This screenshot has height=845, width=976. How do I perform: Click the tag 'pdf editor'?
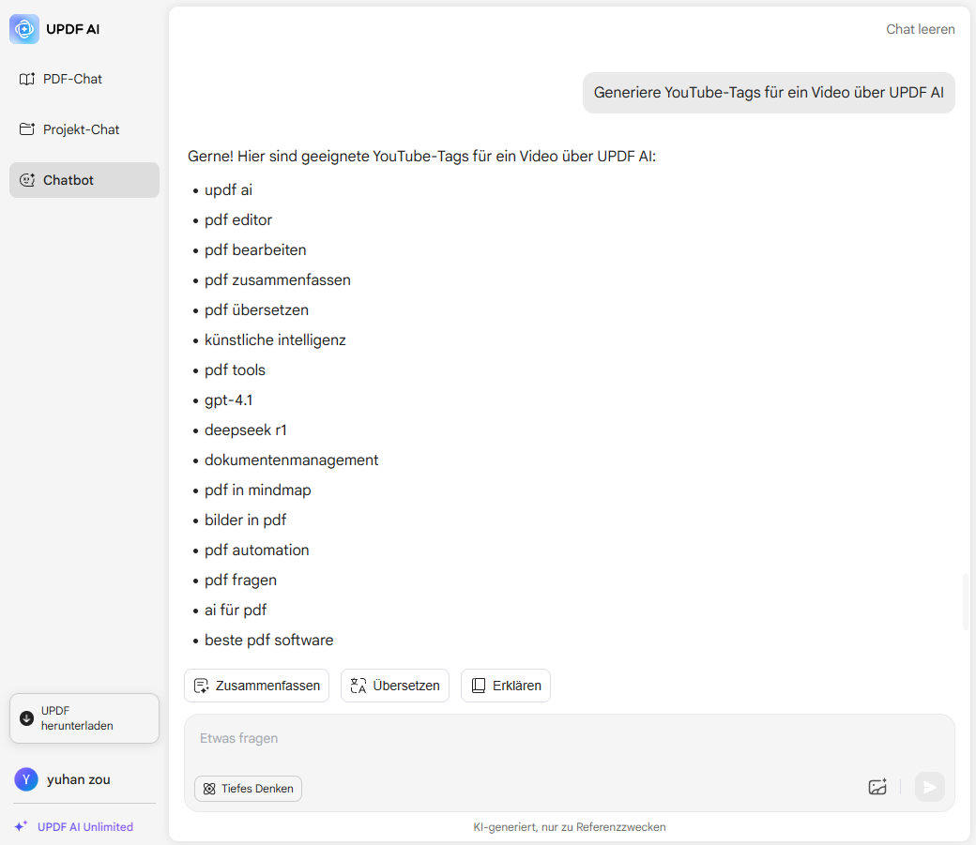pos(238,219)
